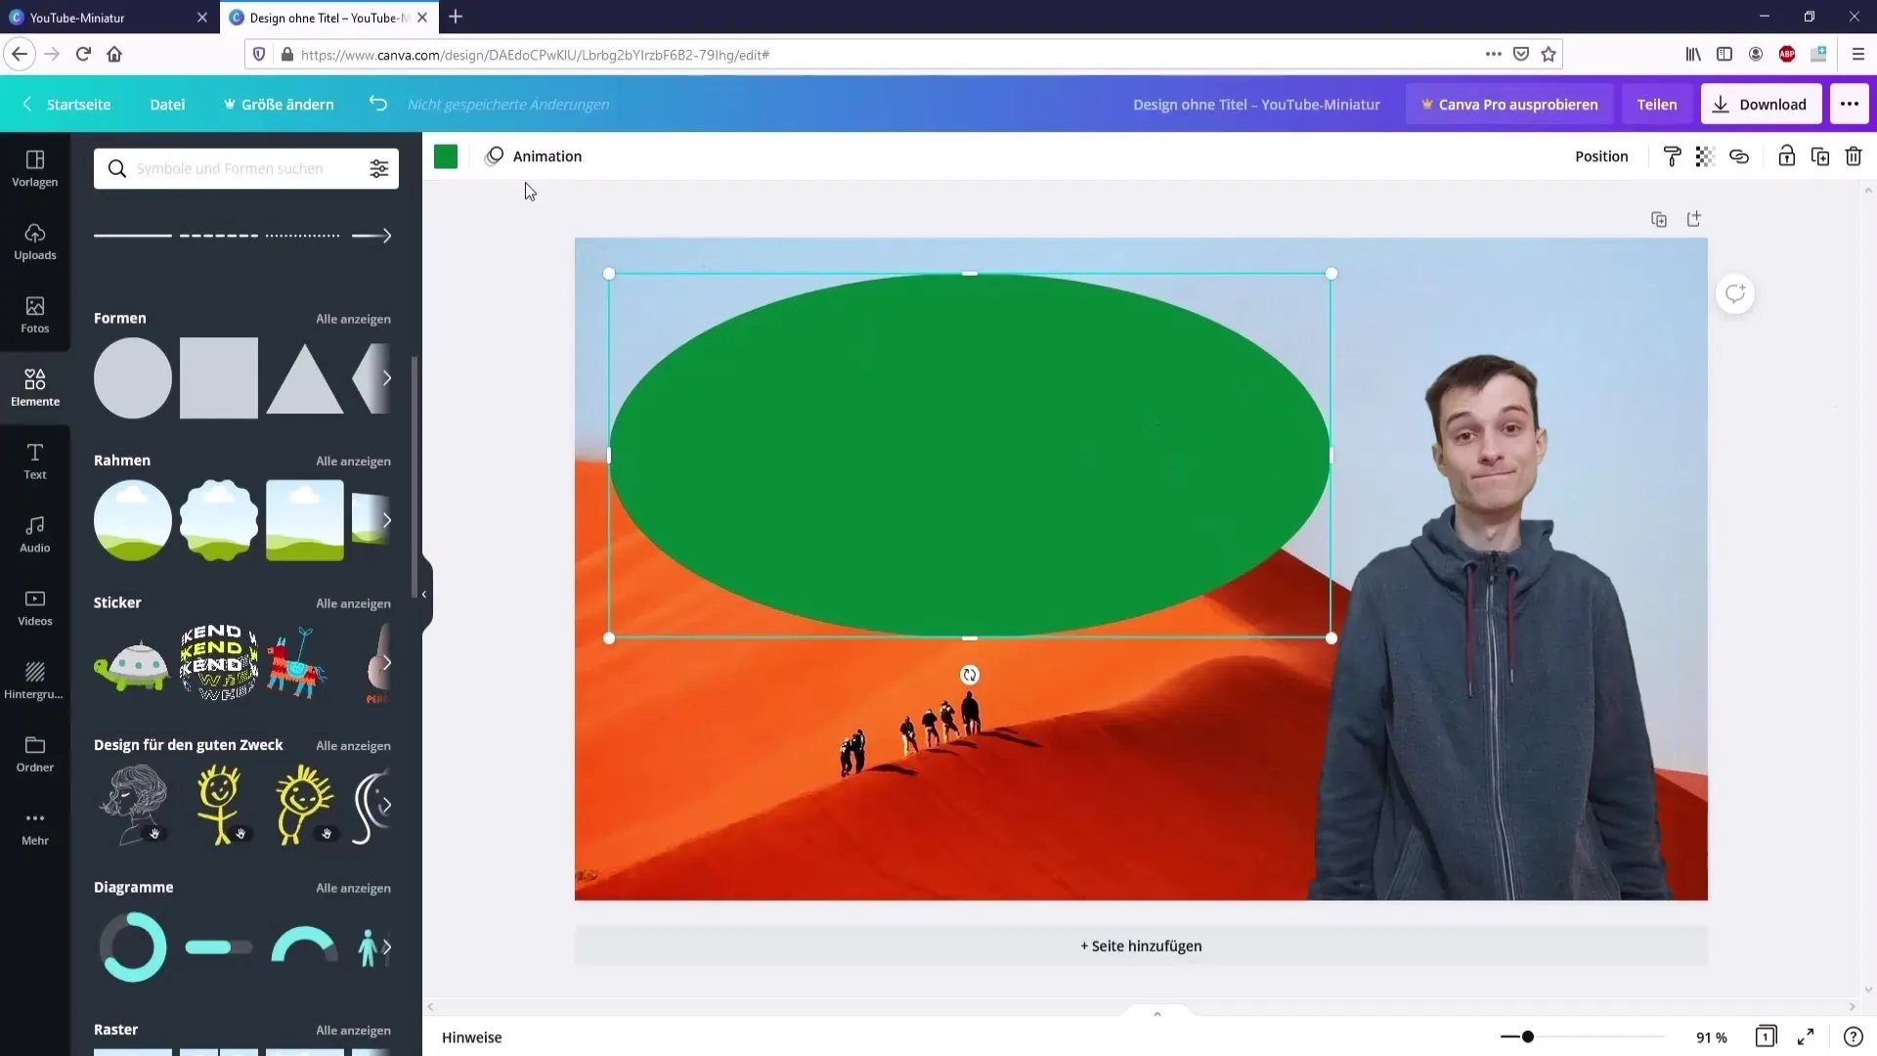
Task: Expand Sticker Alle anzeigen section
Action: [352, 602]
